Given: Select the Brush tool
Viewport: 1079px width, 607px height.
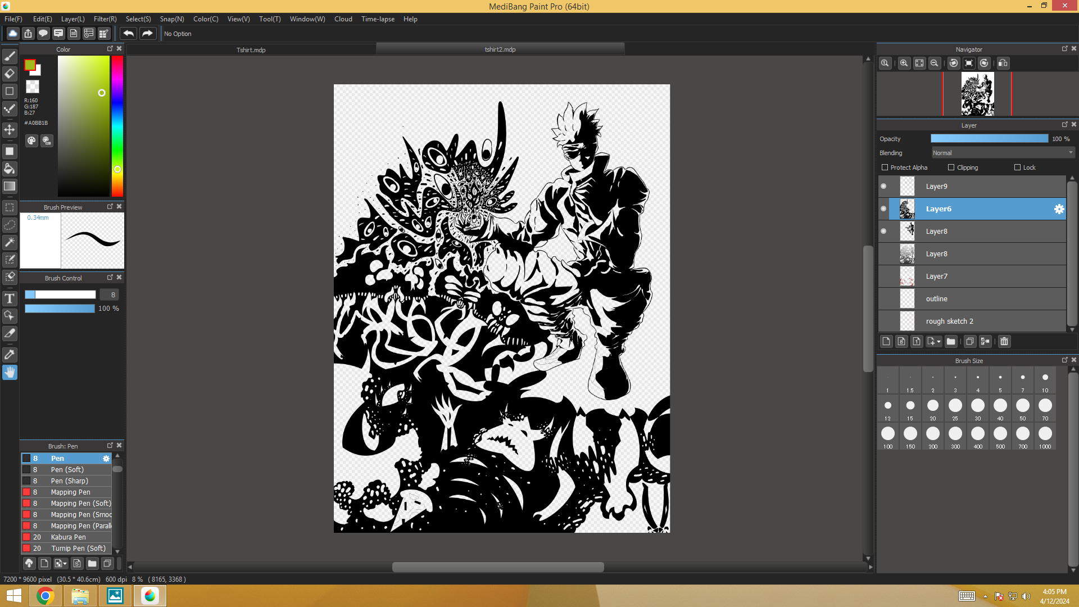Looking at the screenshot, I should tap(10, 56).
